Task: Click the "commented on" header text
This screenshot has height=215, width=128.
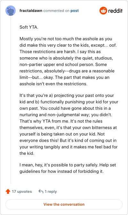Action: [56, 11]
